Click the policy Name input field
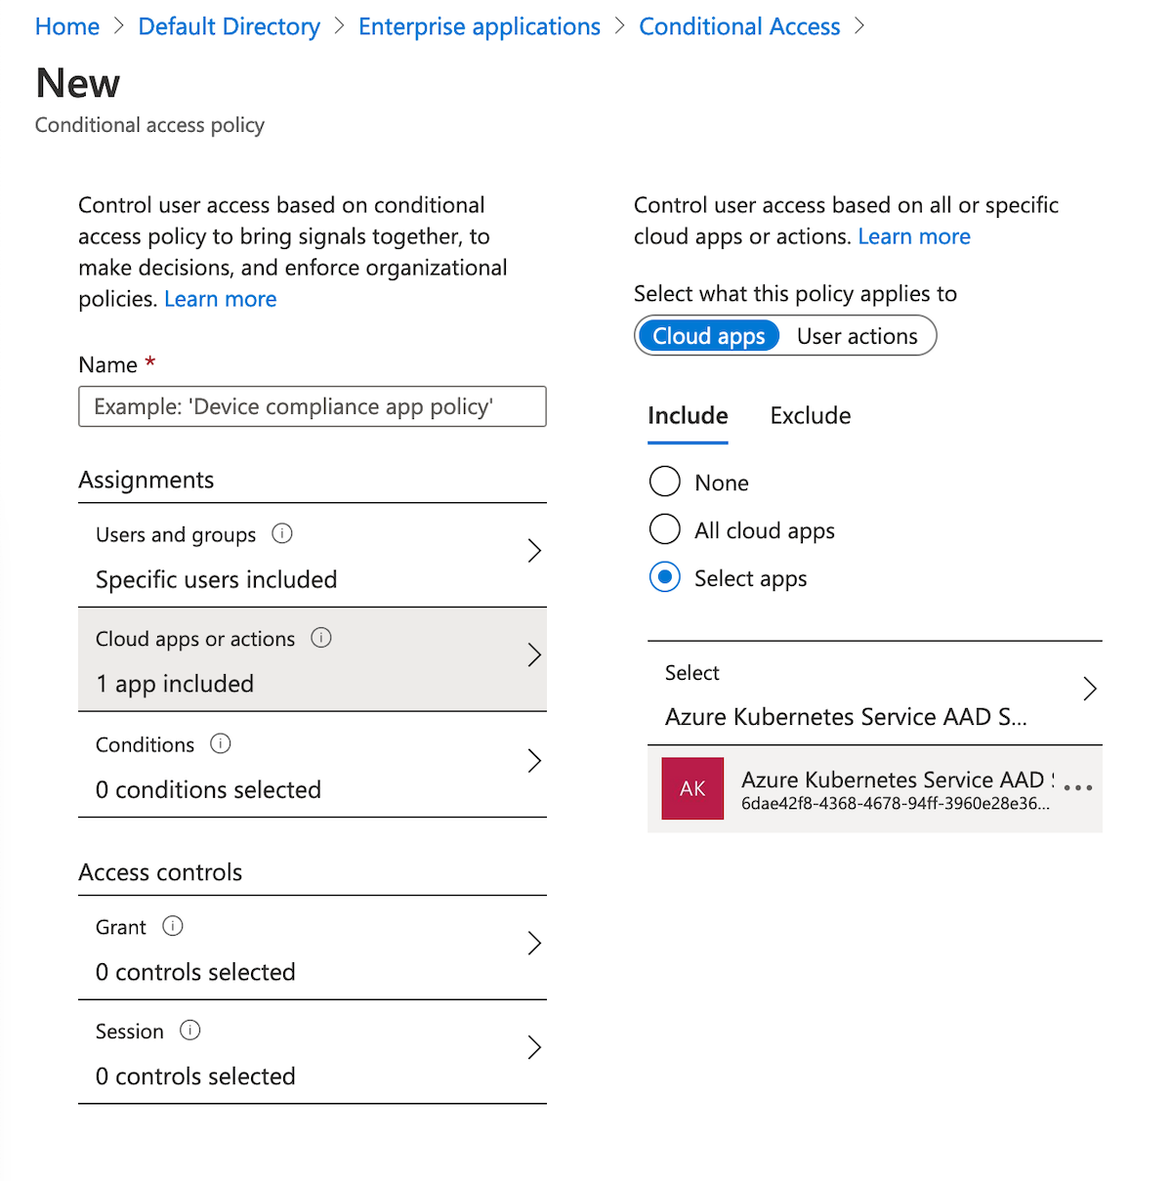 tap(312, 406)
